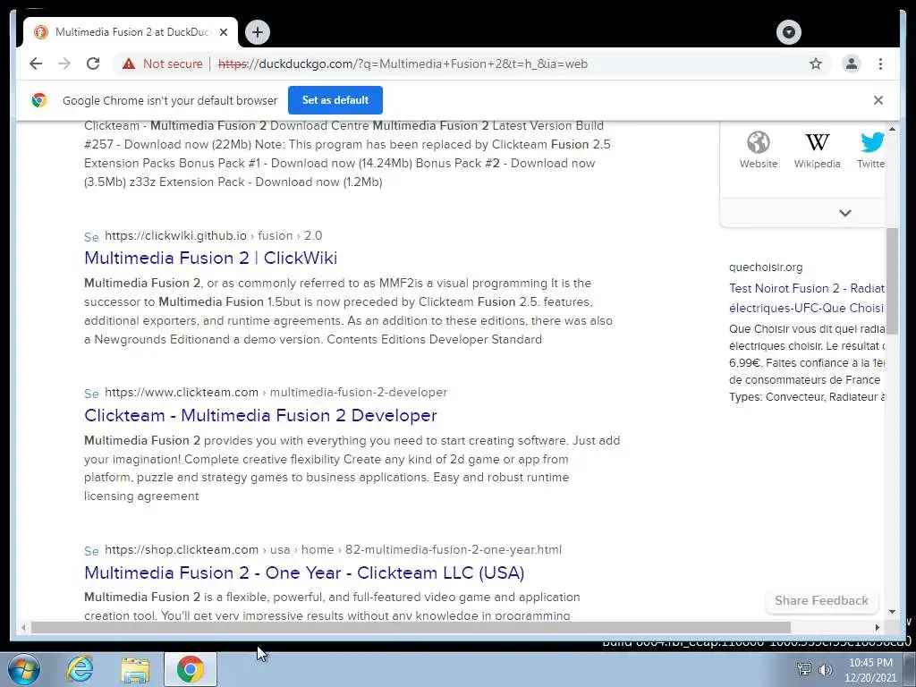Click the quechoisir.org ad domain
916x687 pixels.
click(766, 267)
